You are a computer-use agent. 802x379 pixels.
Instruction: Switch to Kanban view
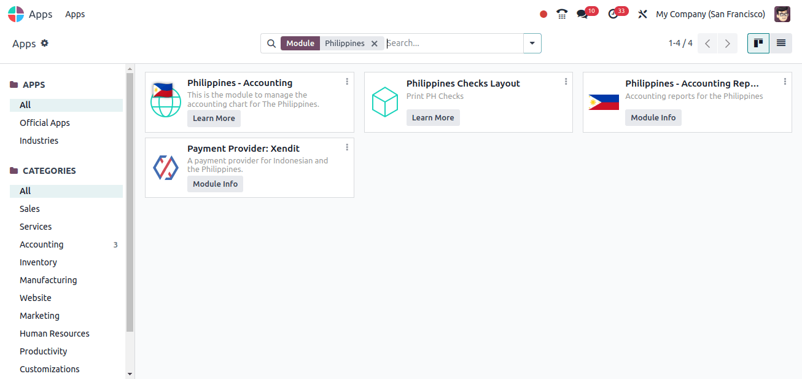click(758, 44)
